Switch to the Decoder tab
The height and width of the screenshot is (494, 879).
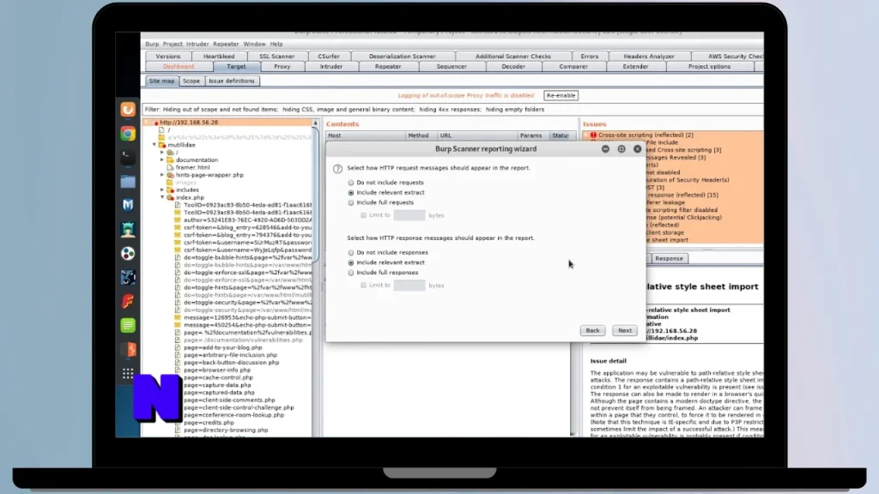point(513,67)
